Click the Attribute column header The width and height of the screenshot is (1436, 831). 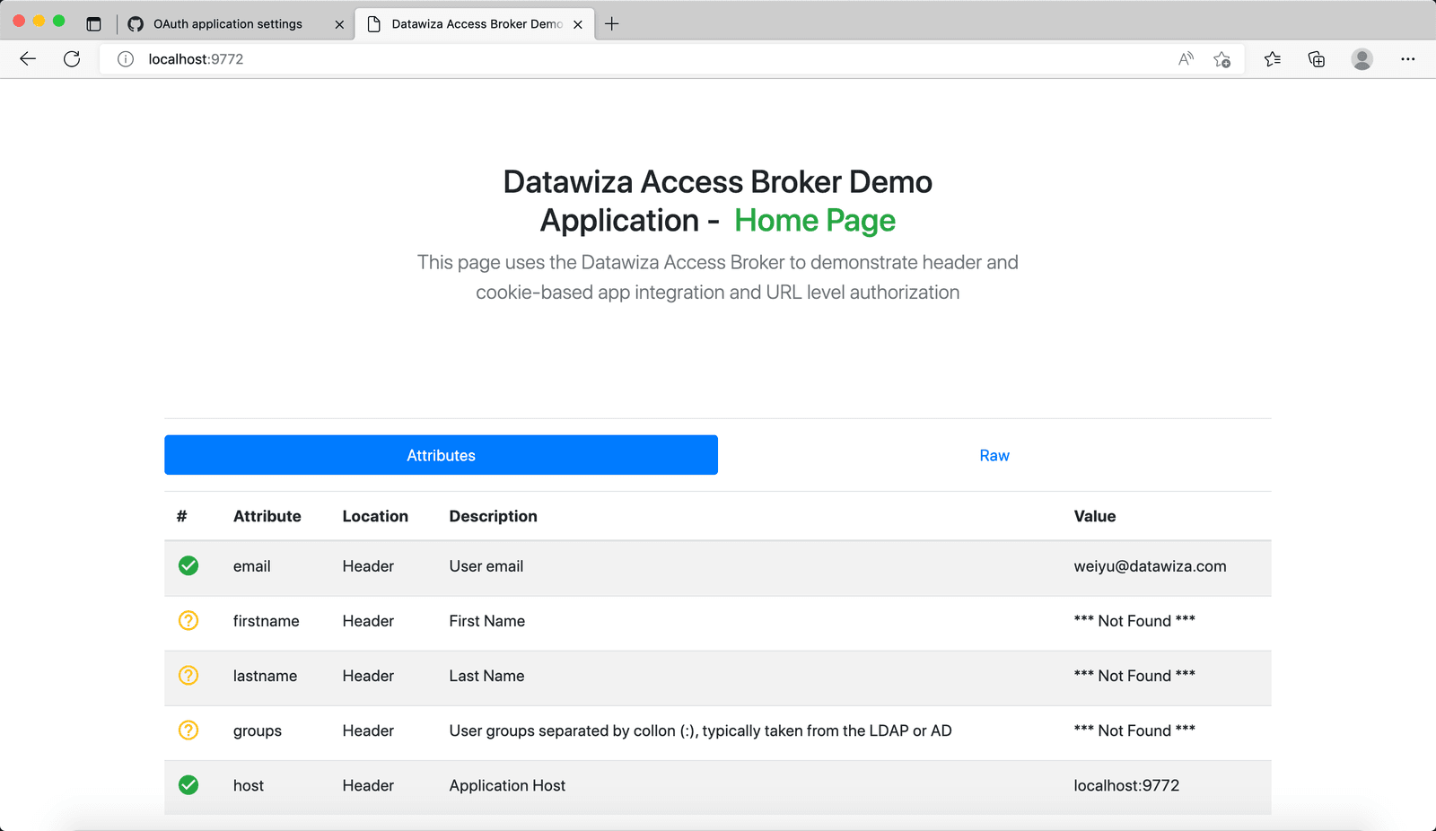click(267, 516)
